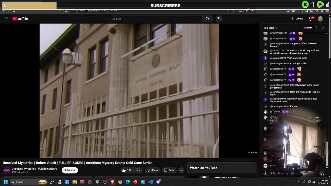Subscribe to Unsolved Mysteries channel
Image resolution: width=331 pixels, height=186 pixels.
click(70, 170)
